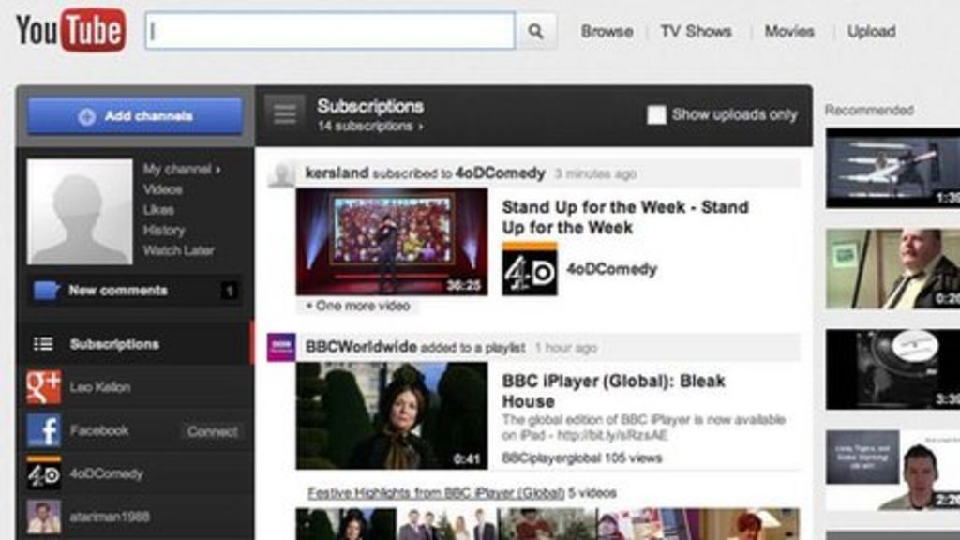Expand 14 subscriptions arrow
This screenshot has height=540, width=960.
point(421,127)
